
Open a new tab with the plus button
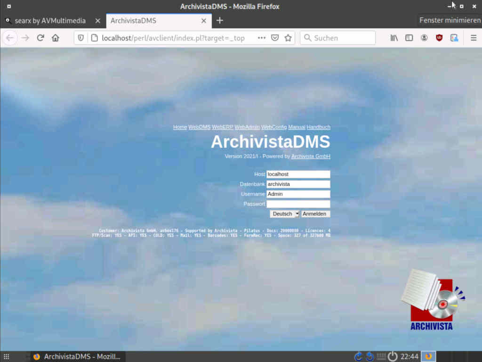click(x=219, y=21)
